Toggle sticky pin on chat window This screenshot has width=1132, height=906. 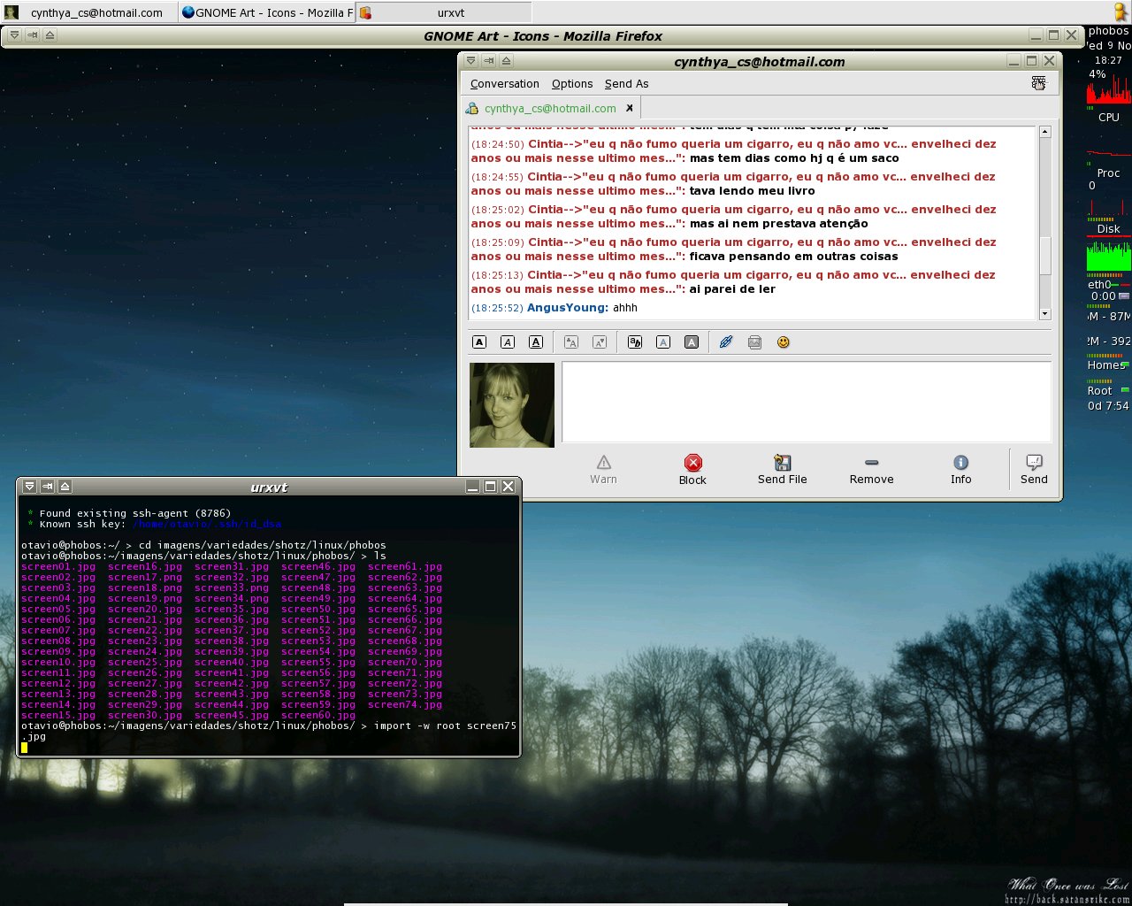click(x=488, y=61)
